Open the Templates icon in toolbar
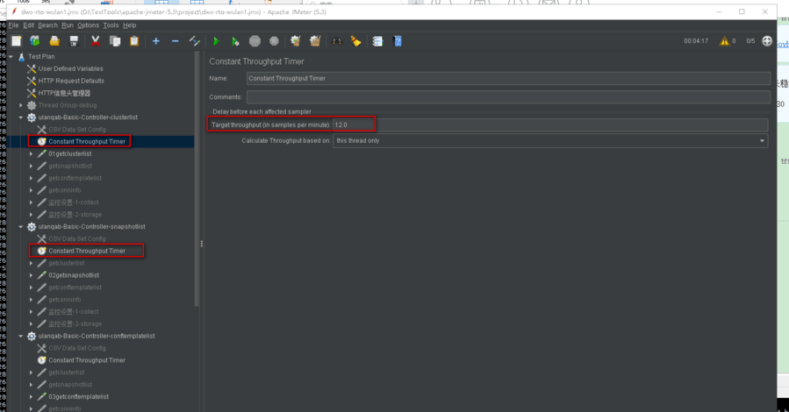Image resolution: width=789 pixels, height=412 pixels. 35,41
